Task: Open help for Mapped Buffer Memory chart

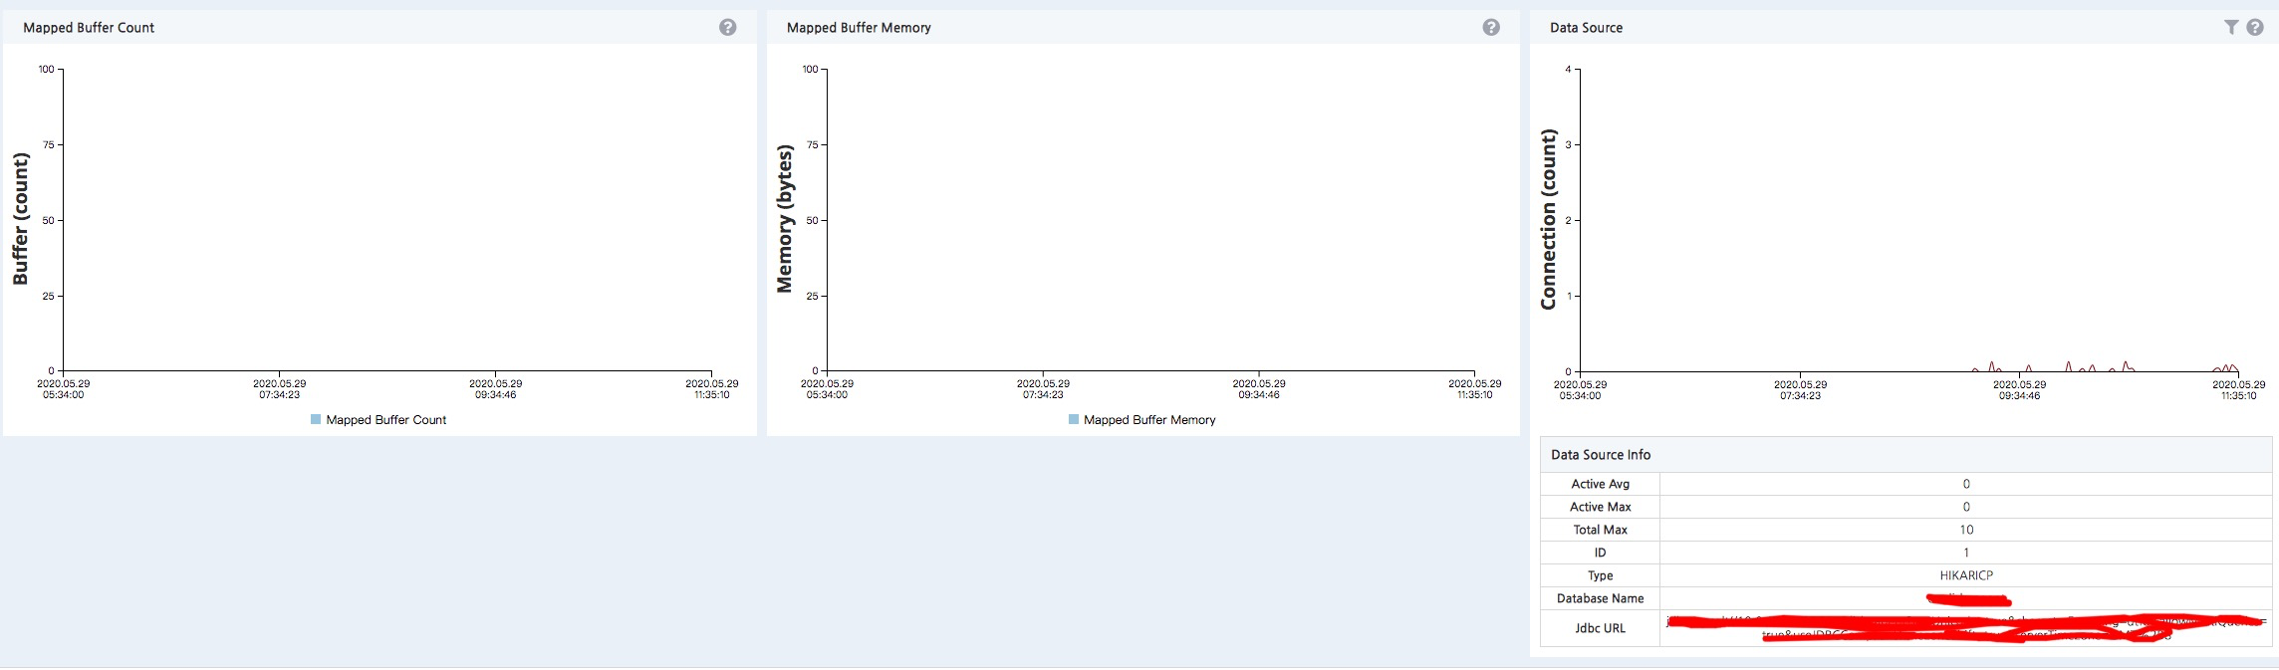Action: [1490, 28]
